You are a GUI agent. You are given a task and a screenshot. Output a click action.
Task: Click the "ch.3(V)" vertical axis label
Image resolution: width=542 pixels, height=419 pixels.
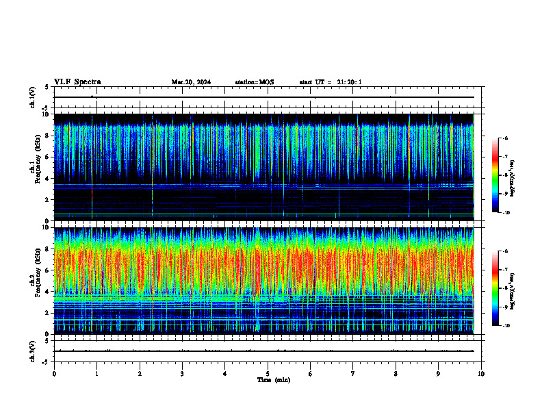(x=32, y=351)
